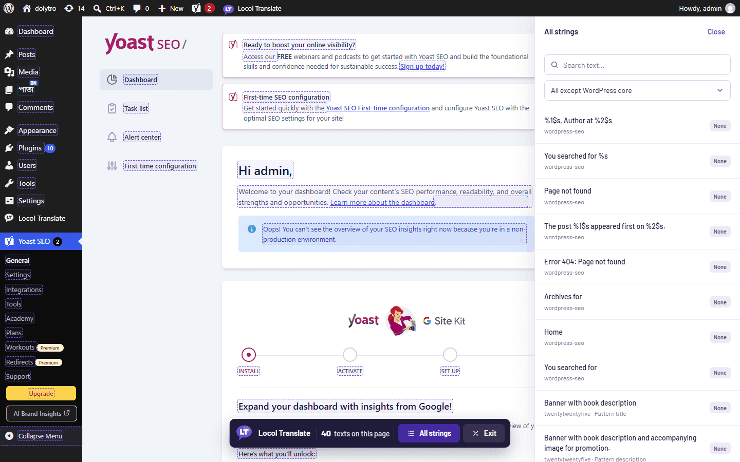Click the Plugins plug icon in sidebar
The height and width of the screenshot is (462, 740).
click(x=9, y=148)
